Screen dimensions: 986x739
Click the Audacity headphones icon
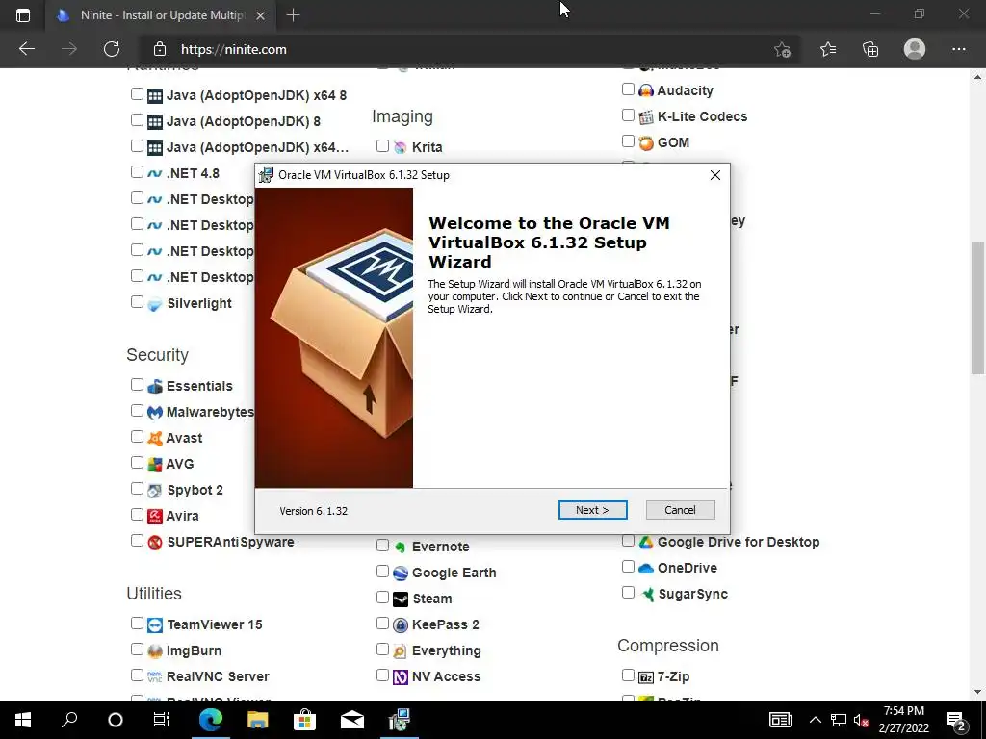(646, 90)
